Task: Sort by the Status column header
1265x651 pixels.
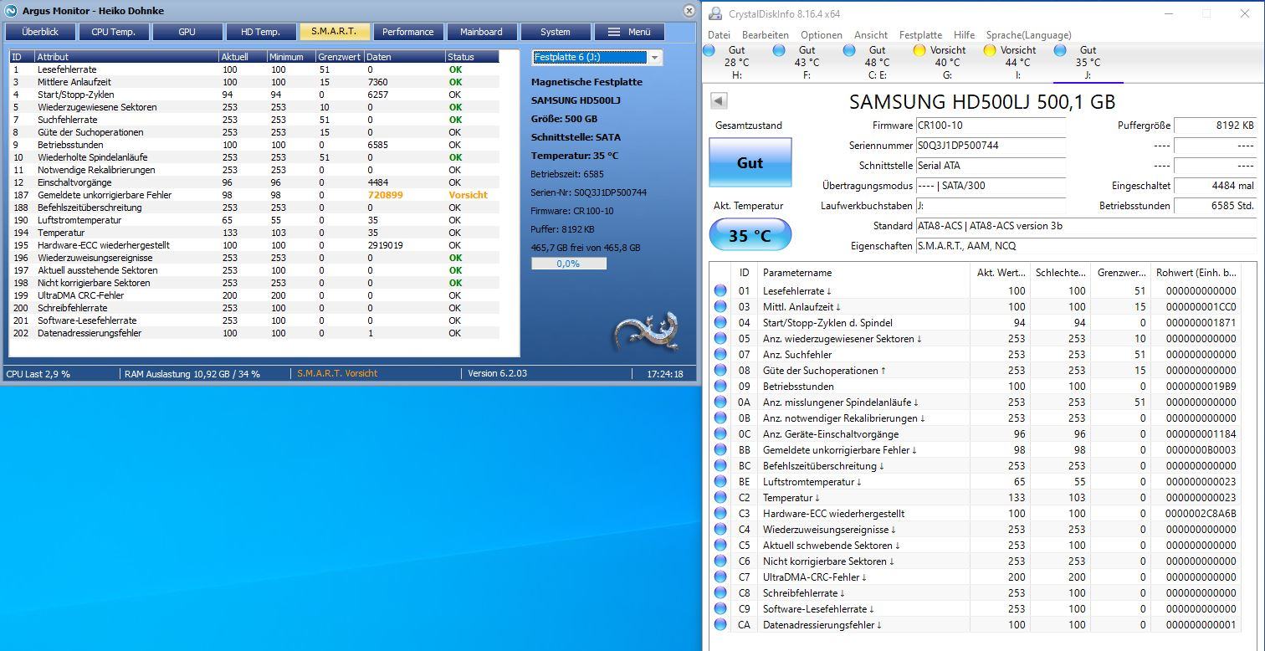Action: click(473, 57)
